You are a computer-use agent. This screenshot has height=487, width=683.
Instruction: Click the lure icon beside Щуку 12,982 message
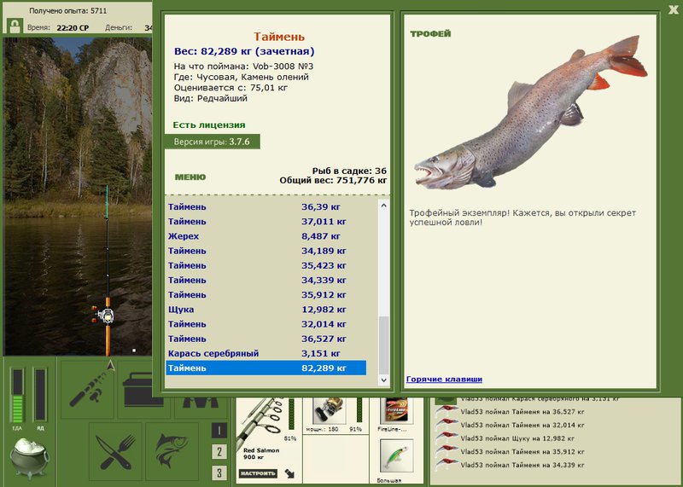447,438
